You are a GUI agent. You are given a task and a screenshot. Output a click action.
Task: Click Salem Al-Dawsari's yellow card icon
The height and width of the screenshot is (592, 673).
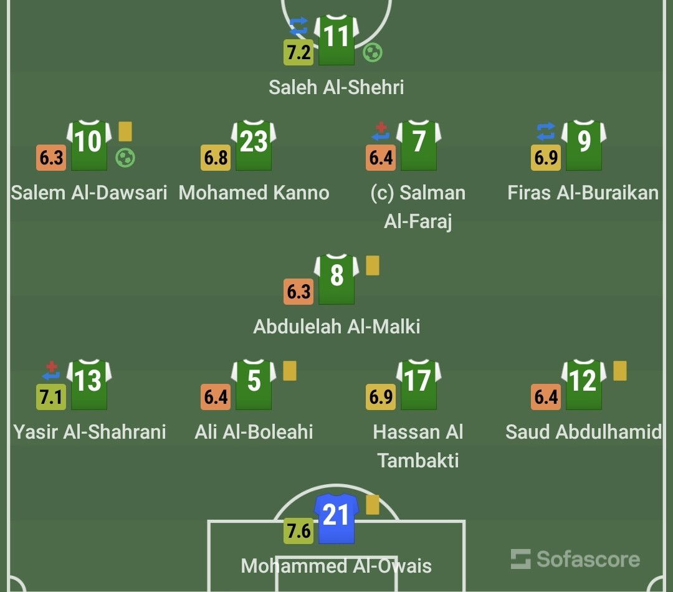(125, 131)
